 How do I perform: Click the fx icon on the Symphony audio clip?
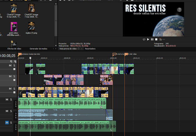tap(108, 119)
